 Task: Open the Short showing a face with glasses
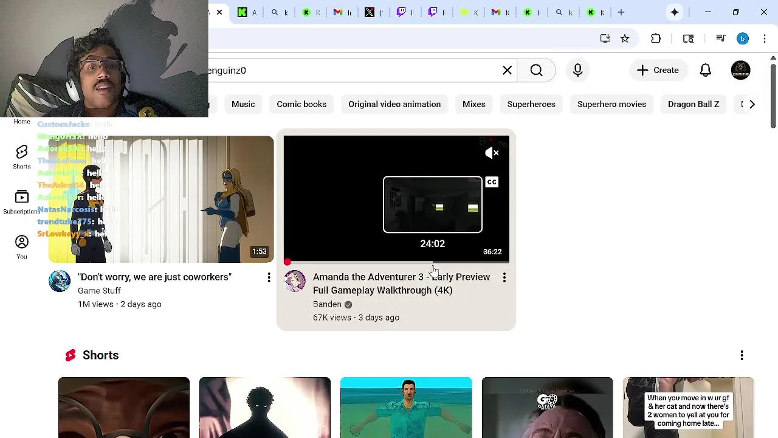click(x=124, y=408)
